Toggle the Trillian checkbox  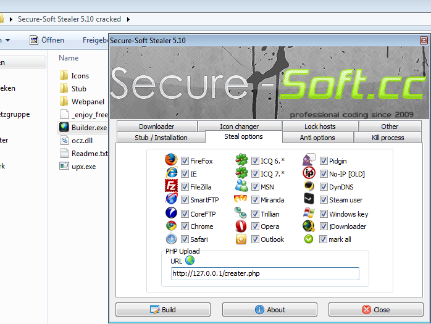pos(255,214)
